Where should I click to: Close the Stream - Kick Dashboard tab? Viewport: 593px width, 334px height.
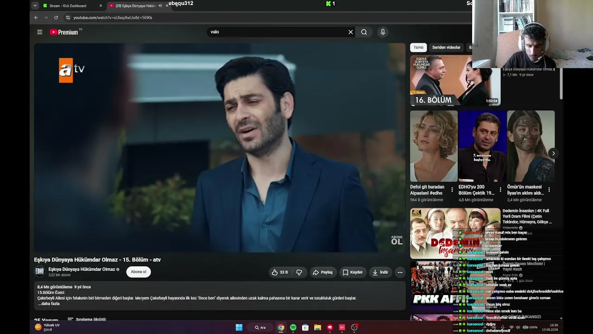pos(101,6)
